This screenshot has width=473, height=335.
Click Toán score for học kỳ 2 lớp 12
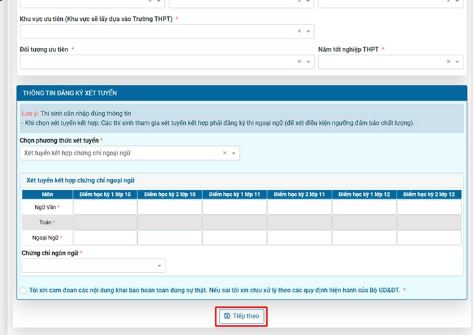point(429,222)
